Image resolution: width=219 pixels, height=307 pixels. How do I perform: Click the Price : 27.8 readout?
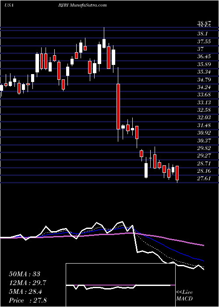click(x=28, y=300)
